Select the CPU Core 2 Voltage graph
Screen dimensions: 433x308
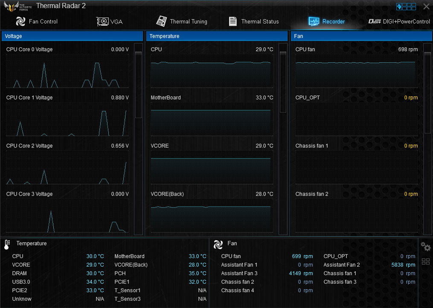pos(67,167)
